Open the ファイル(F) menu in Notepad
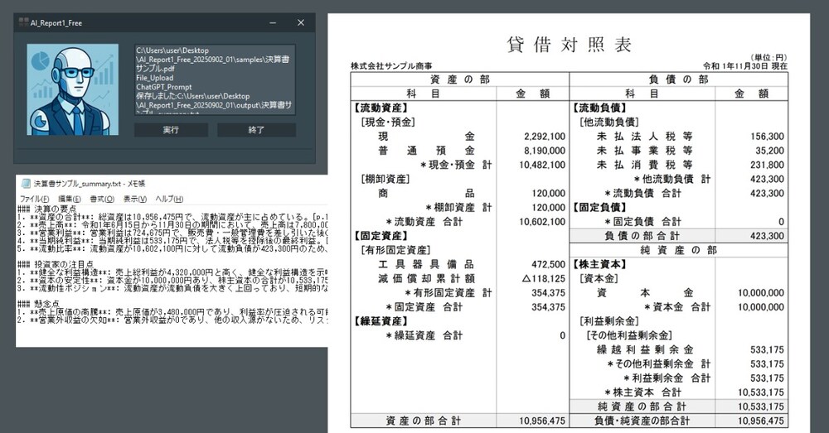 pyautogui.click(x=34, y=199)
